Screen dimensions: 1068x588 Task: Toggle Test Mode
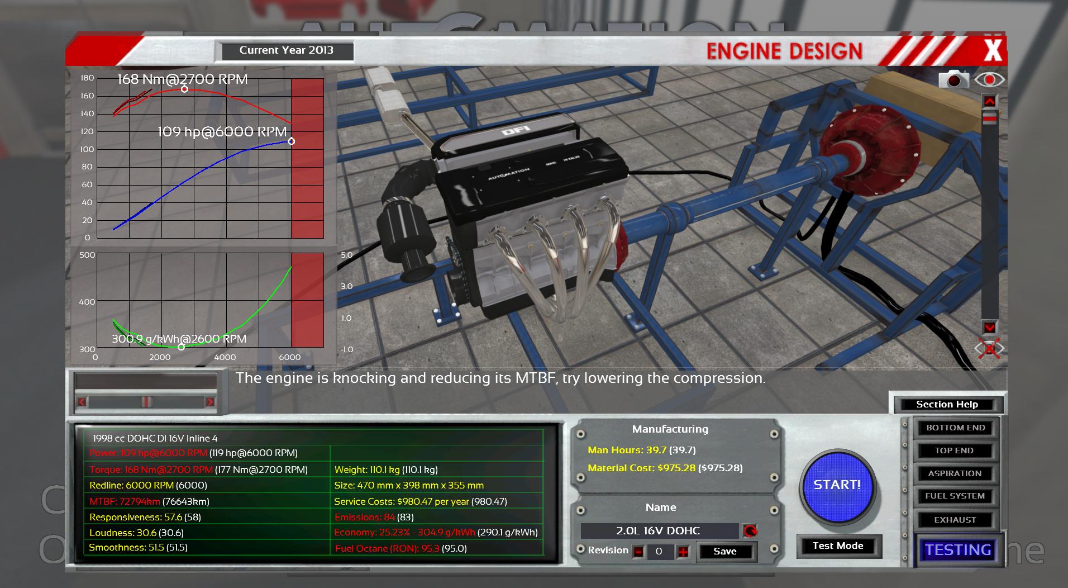pos(838,546)
